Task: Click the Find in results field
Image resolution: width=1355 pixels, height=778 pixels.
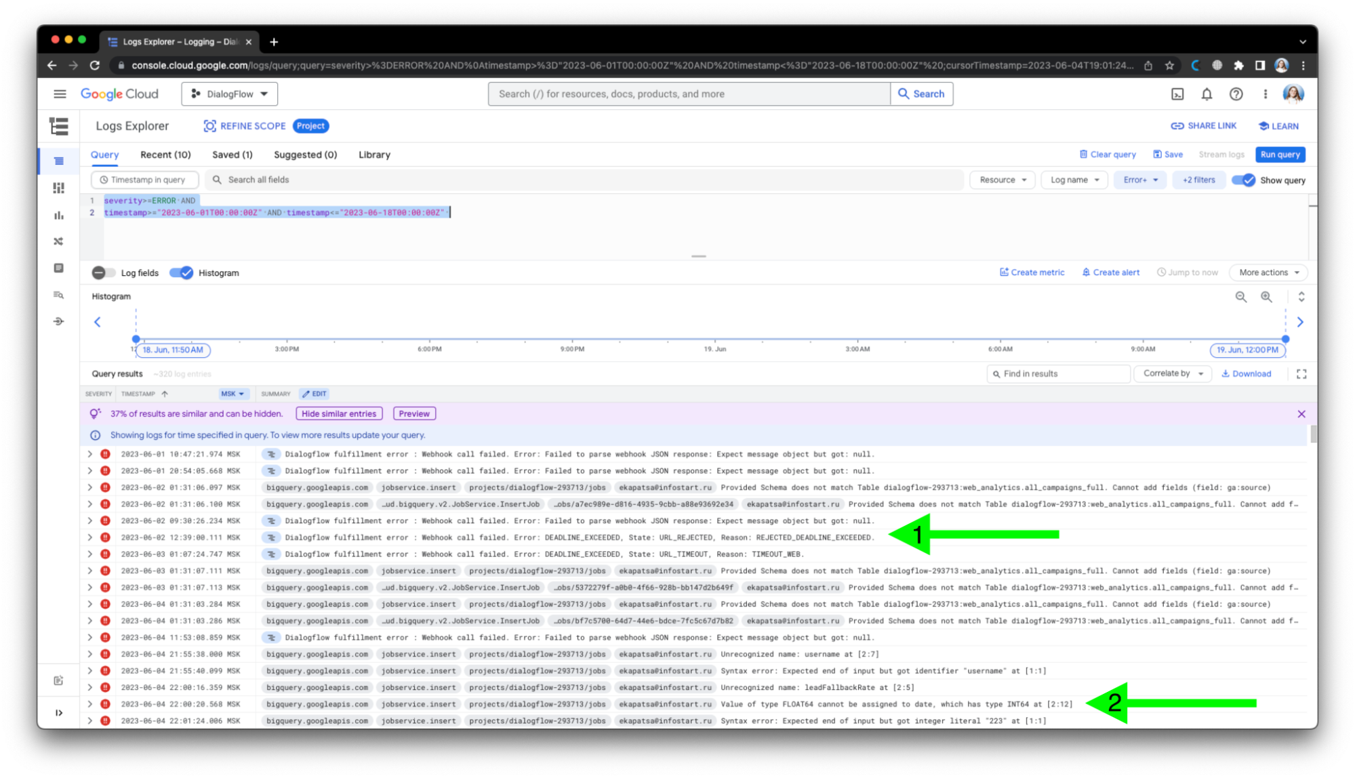Action: [x=1058, y=374]
